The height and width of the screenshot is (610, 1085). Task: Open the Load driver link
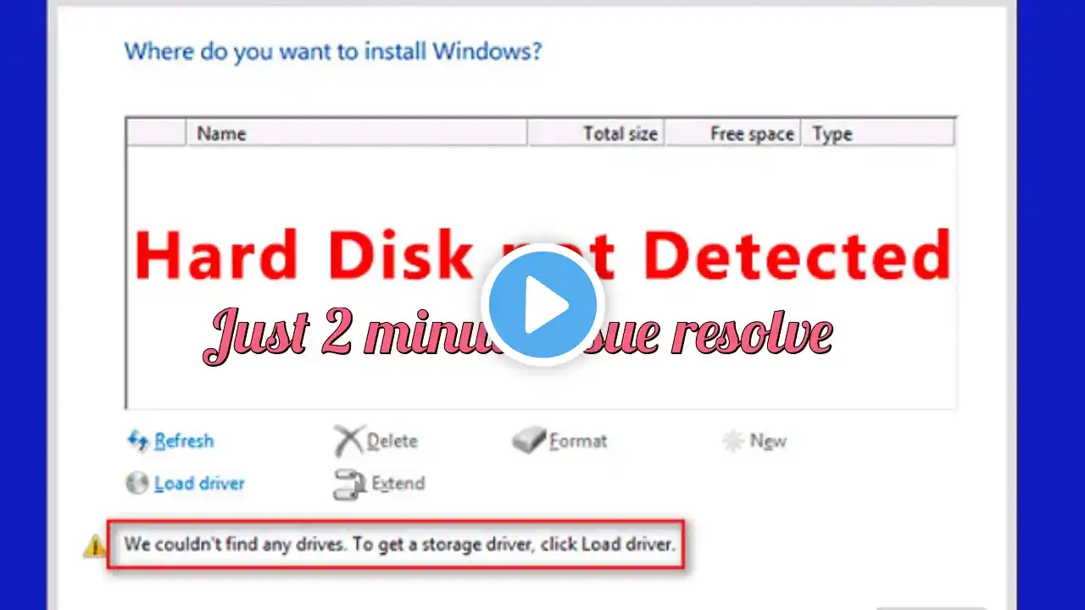(199, 484)
